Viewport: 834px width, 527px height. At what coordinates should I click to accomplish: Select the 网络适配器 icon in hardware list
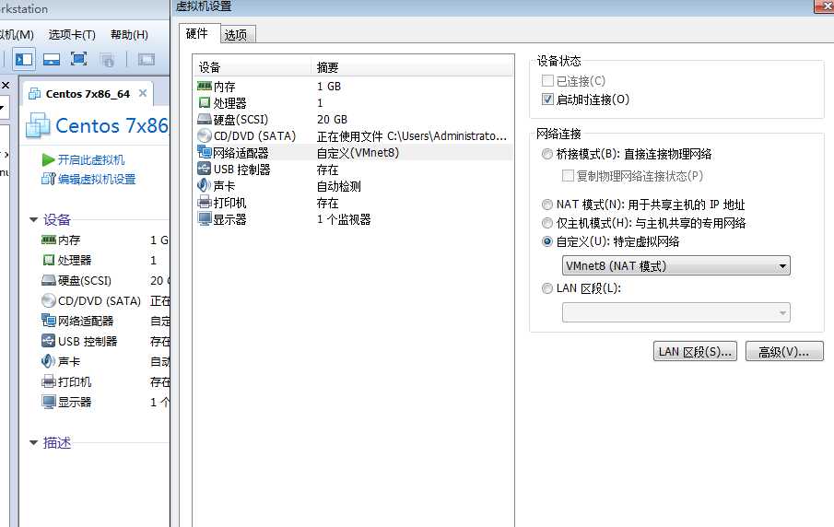coord(205,152)
